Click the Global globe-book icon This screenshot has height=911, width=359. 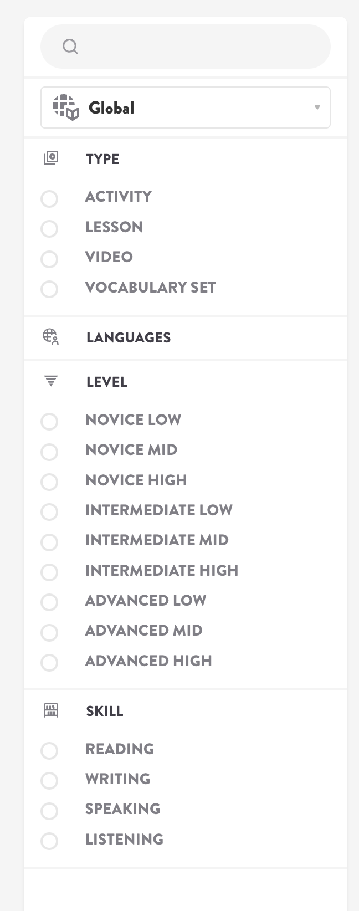tap(66, 108)
